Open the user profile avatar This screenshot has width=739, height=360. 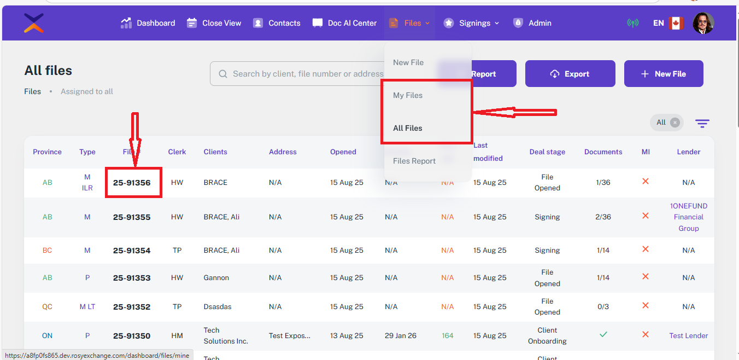[703, 23]
